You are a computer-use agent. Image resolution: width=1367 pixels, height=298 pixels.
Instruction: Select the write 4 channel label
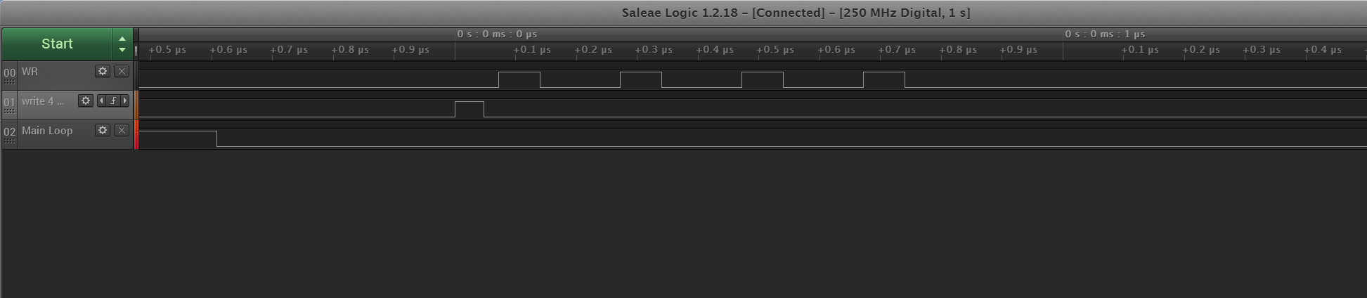tap(42, 101)
